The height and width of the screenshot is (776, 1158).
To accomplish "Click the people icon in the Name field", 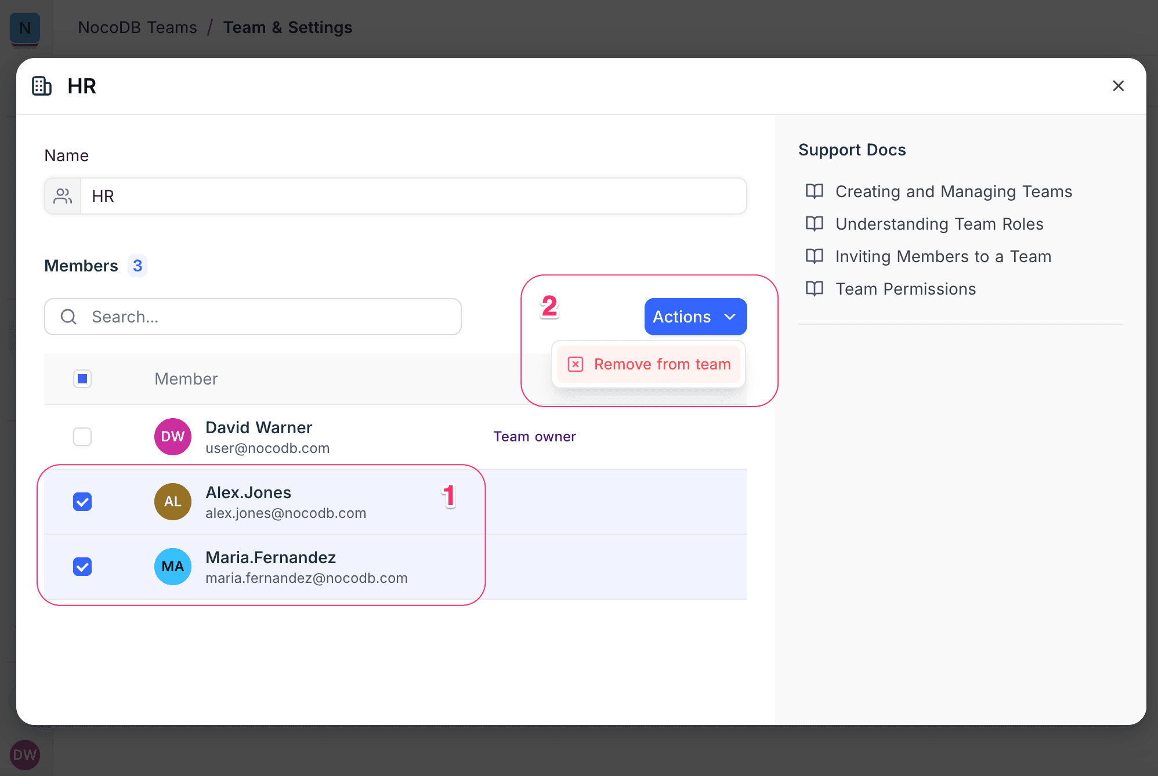I will (x=62, y=196).
